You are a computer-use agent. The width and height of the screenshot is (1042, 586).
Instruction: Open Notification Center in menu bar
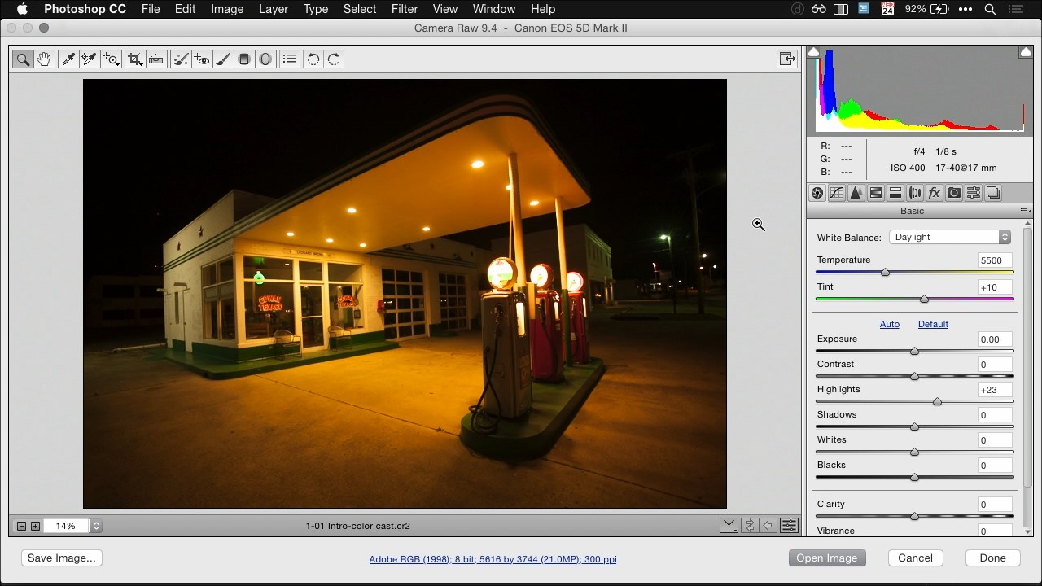pyautogui.click(x=1017, y=9)
